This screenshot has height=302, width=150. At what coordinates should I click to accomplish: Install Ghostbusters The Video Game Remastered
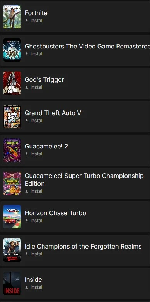click(34, 54)
